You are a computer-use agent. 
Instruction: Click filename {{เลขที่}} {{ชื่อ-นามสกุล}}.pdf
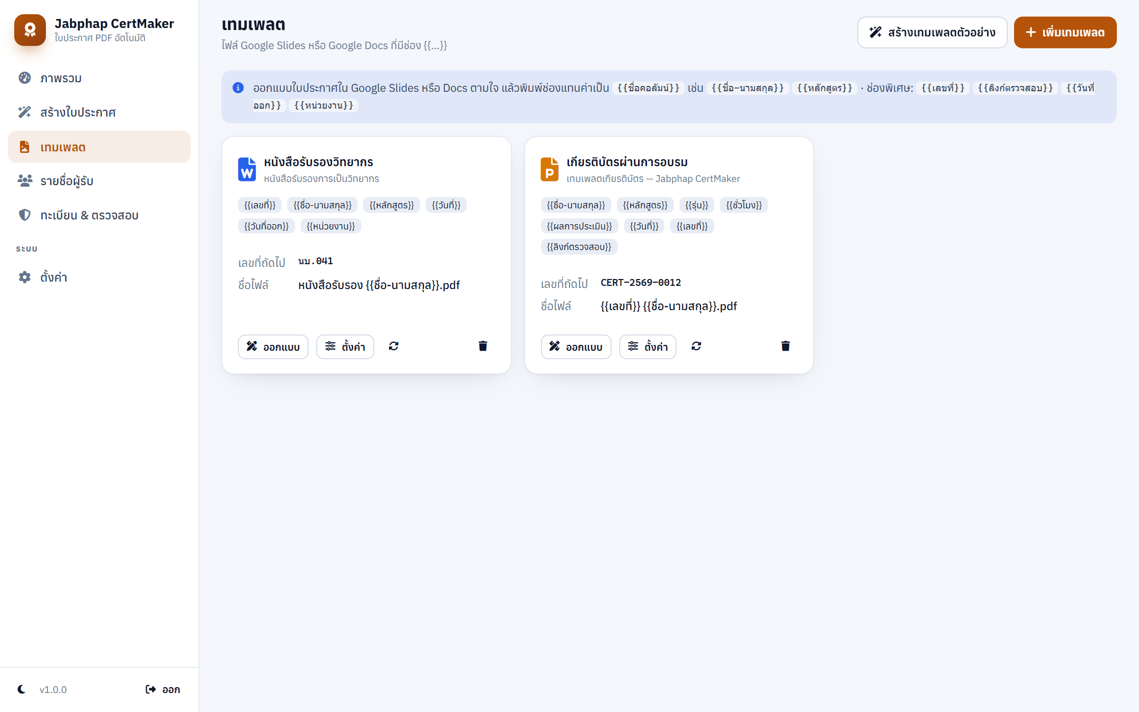point(669,306)
